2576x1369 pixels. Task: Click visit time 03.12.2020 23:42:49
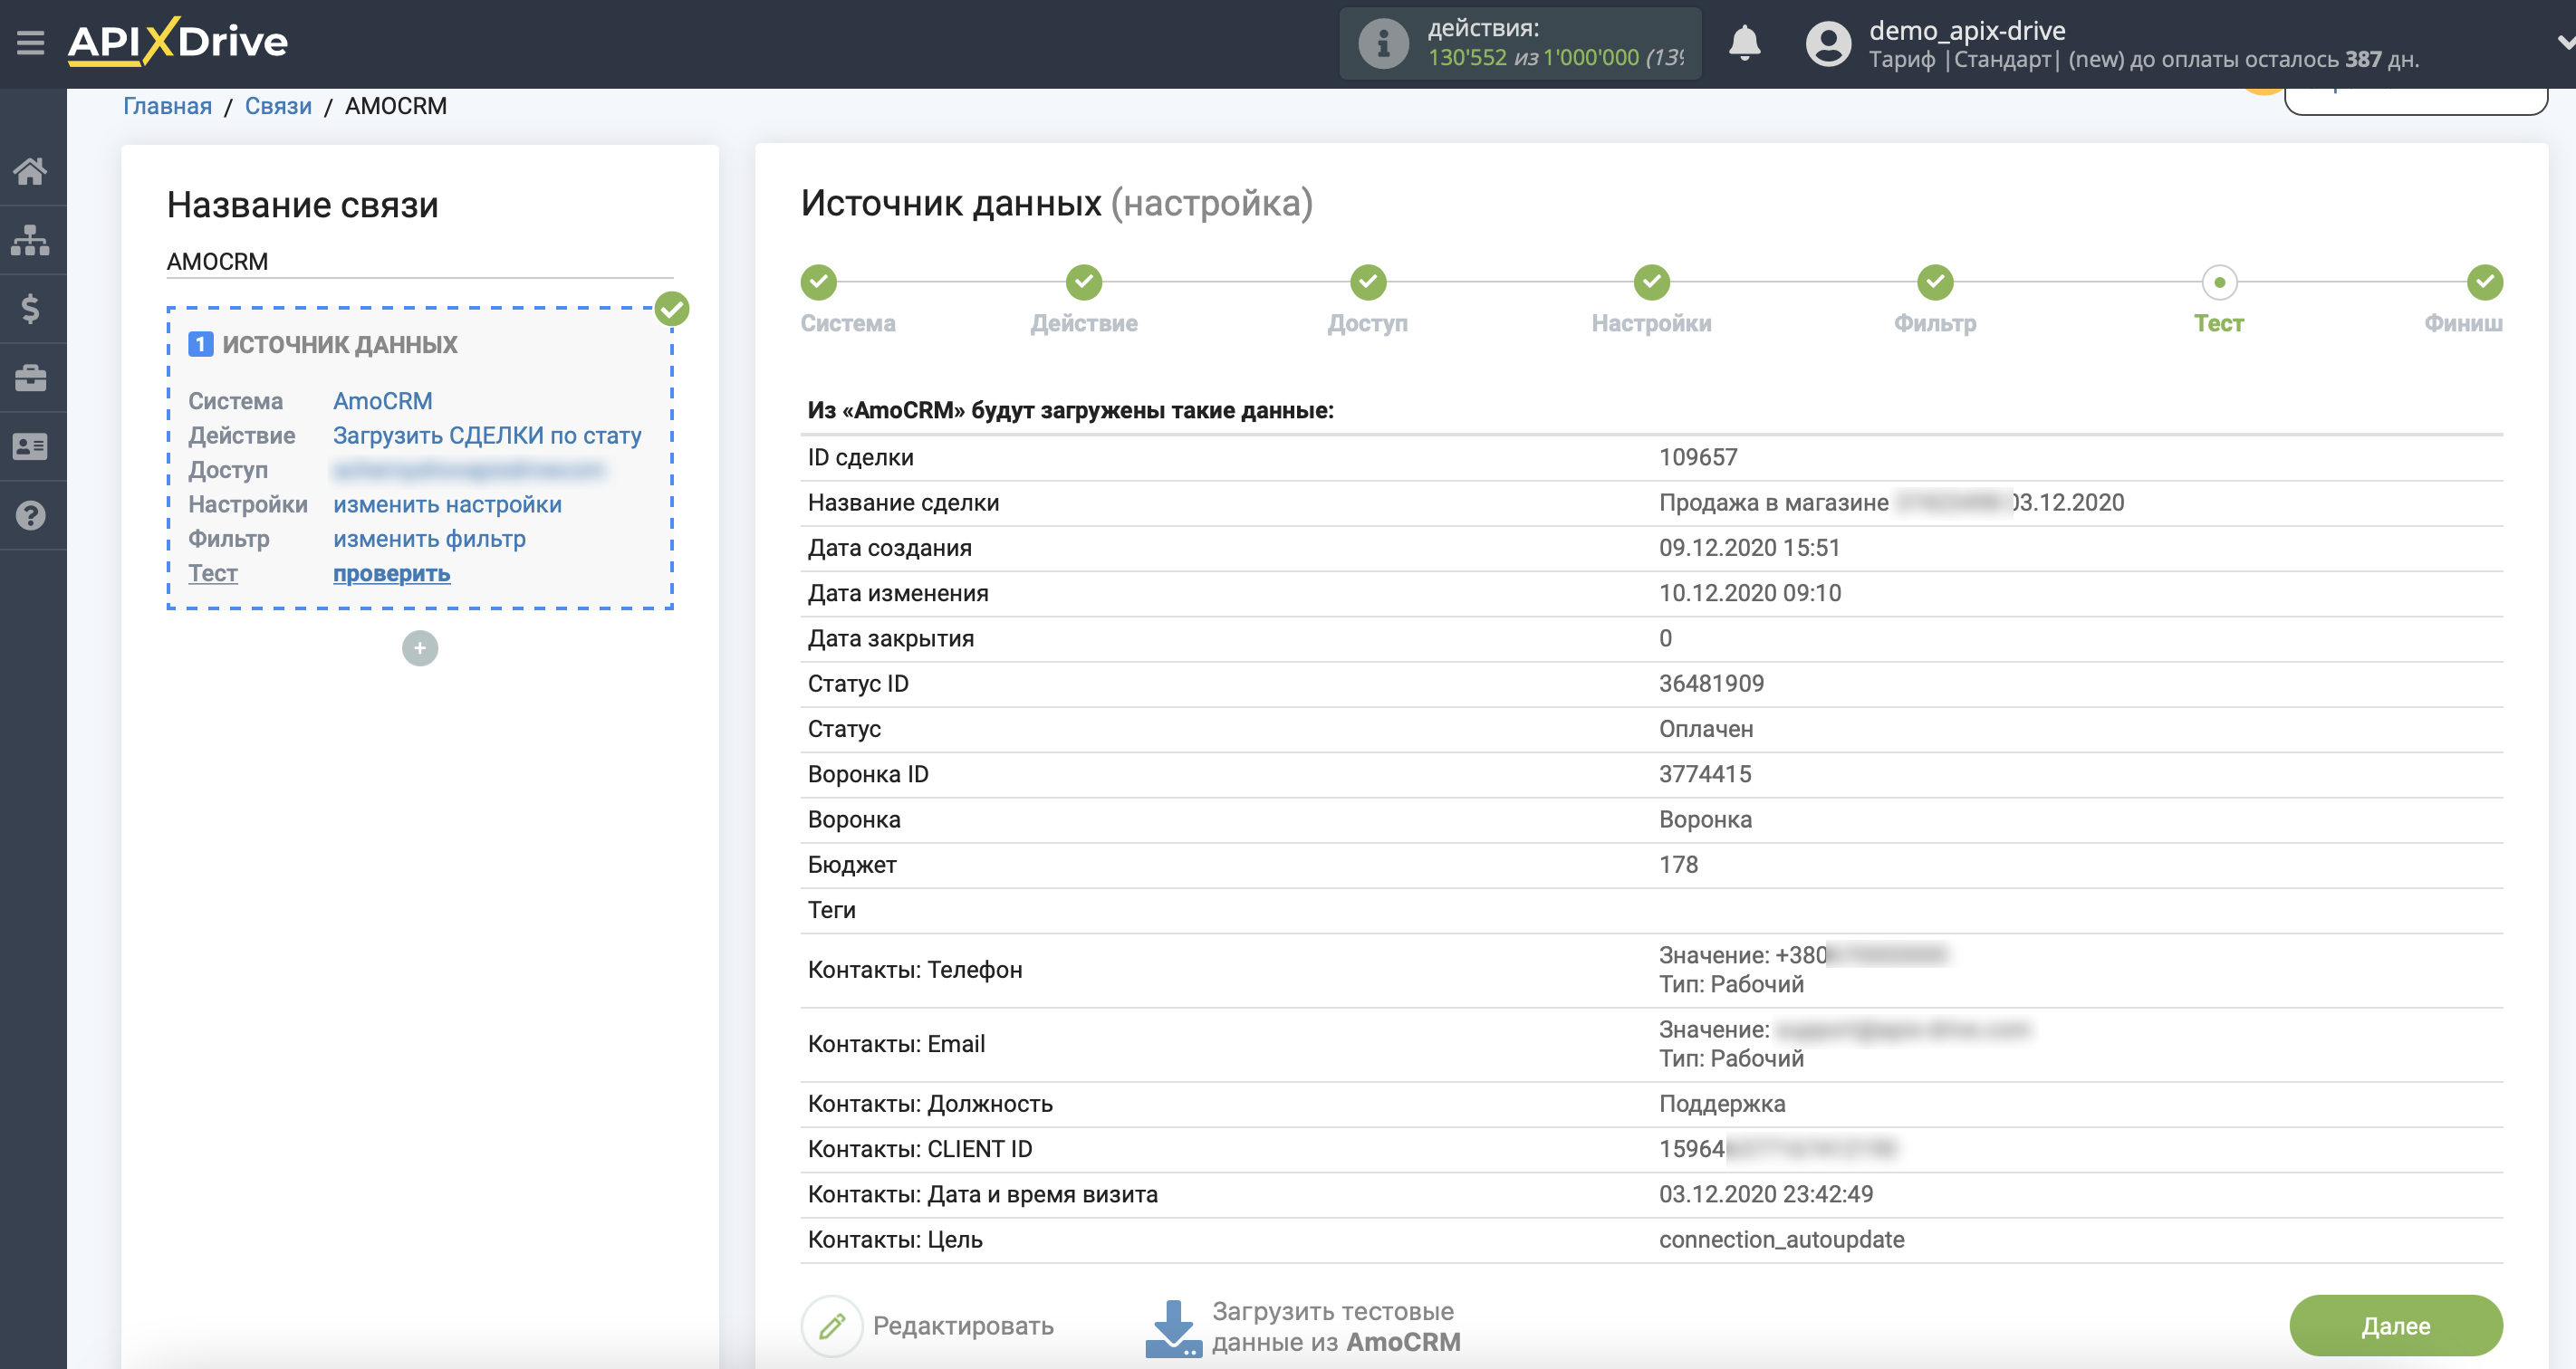coord(1765,1195)
